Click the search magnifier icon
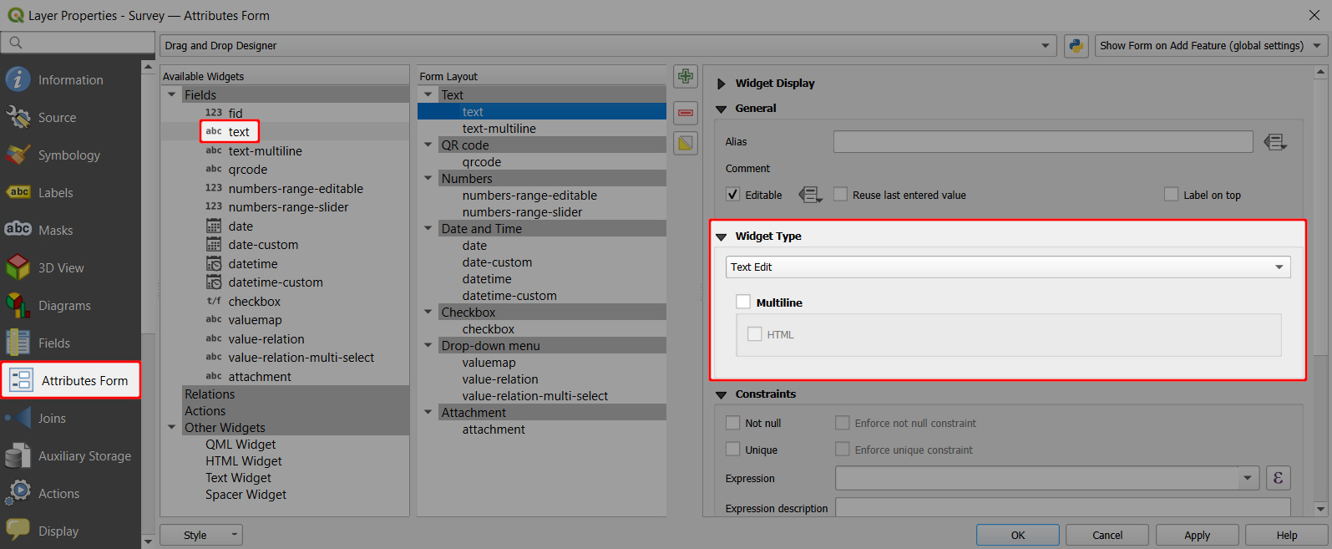 pos(15,43)
